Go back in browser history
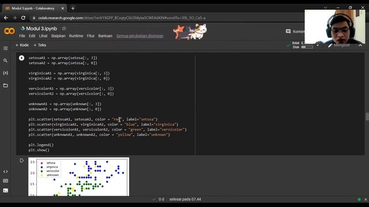Viewport: 369px width, 207px height. pyautogui.click(x=6, y=18)
